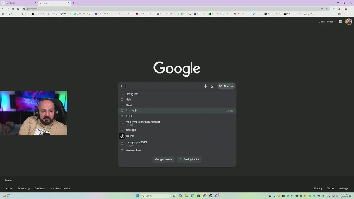
Task: Reload the page
Action: click(13, 9)
